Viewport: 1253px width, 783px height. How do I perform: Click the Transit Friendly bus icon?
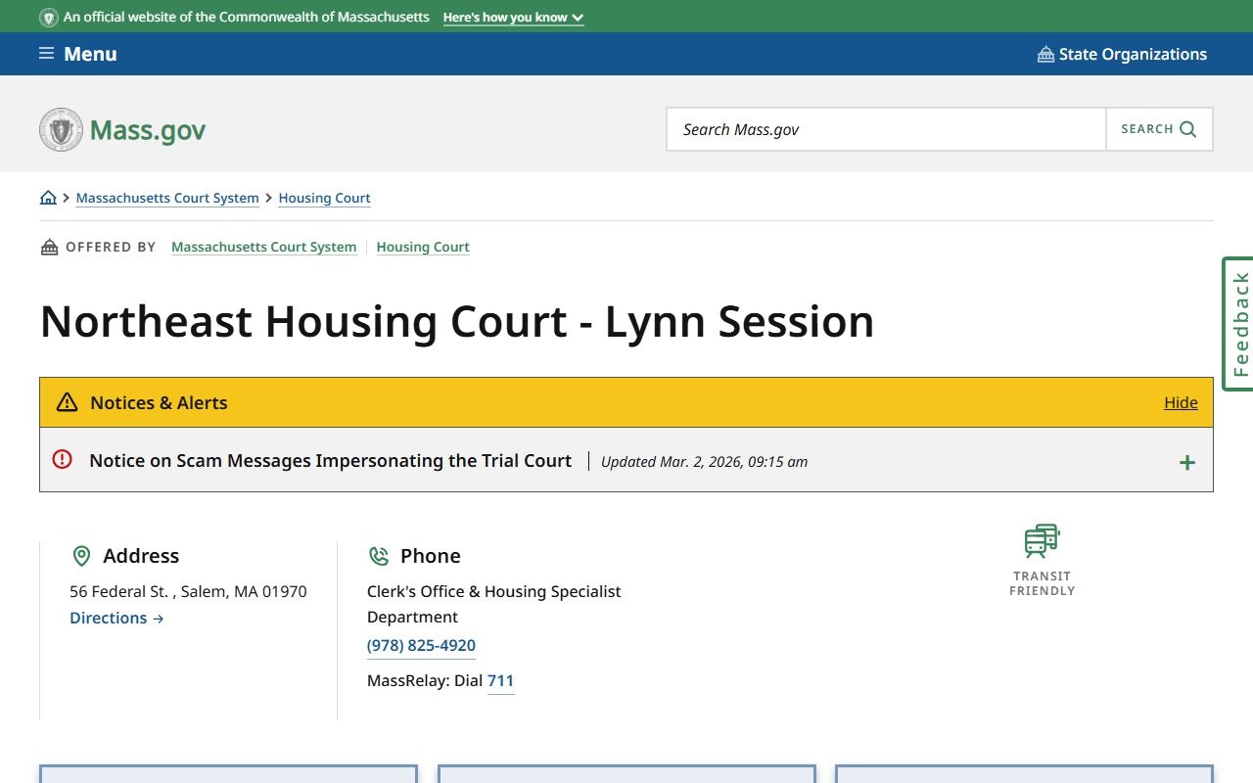pyautogui.click(x=1042, y=541)
